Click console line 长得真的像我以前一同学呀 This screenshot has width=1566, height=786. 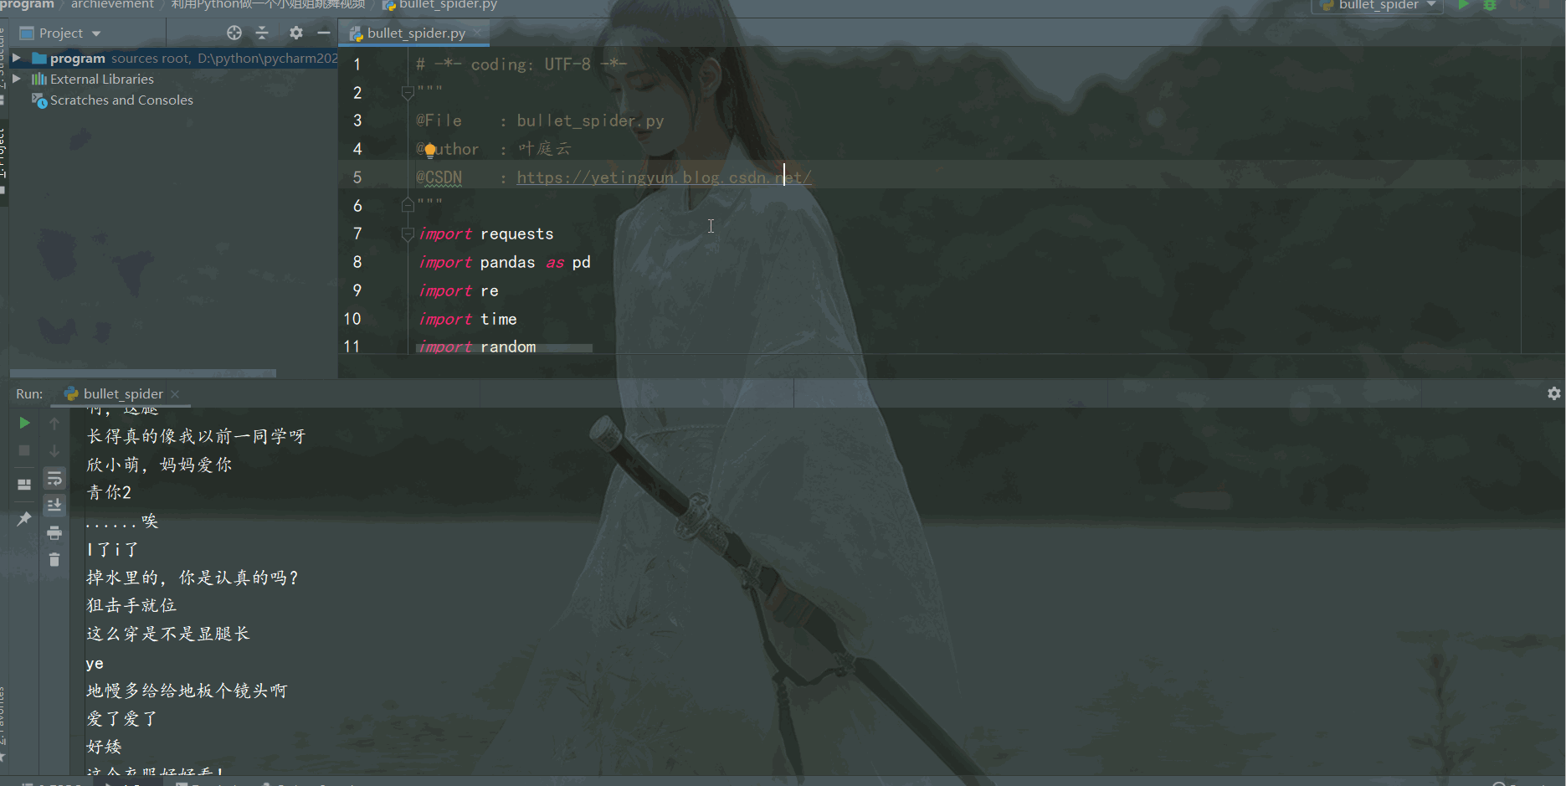pyautogui.click(x=197, y=436)
